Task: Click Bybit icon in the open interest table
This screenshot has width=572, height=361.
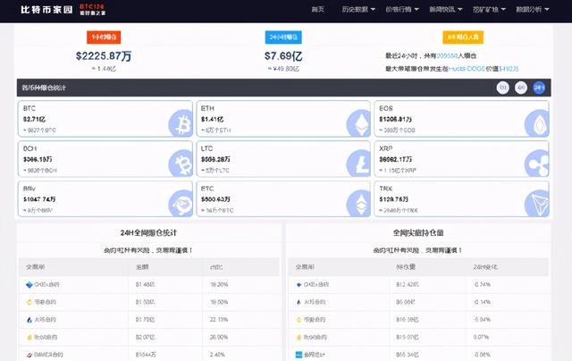Action: 299,337
